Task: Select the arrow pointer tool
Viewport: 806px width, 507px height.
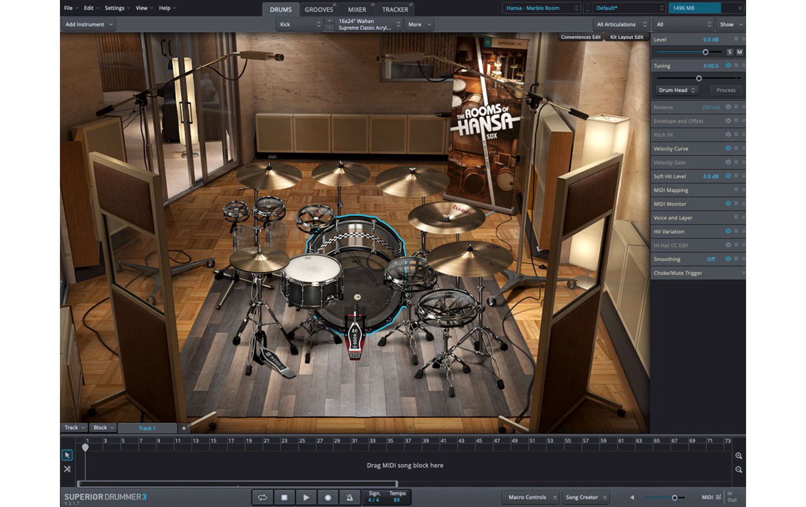Action: tap(67, 455)
